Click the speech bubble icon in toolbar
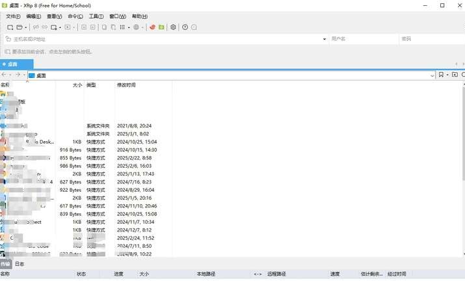Screen dimensions: 465x290 194,27
